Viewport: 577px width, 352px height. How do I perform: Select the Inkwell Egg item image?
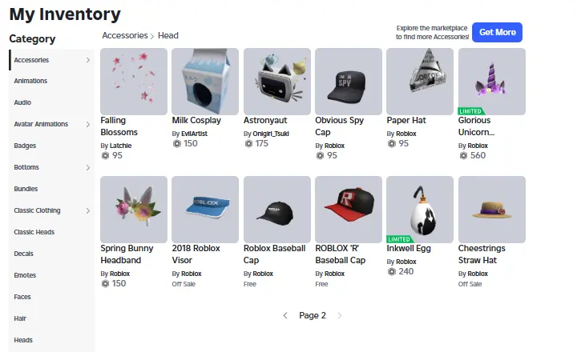click(x=420, y=210)
